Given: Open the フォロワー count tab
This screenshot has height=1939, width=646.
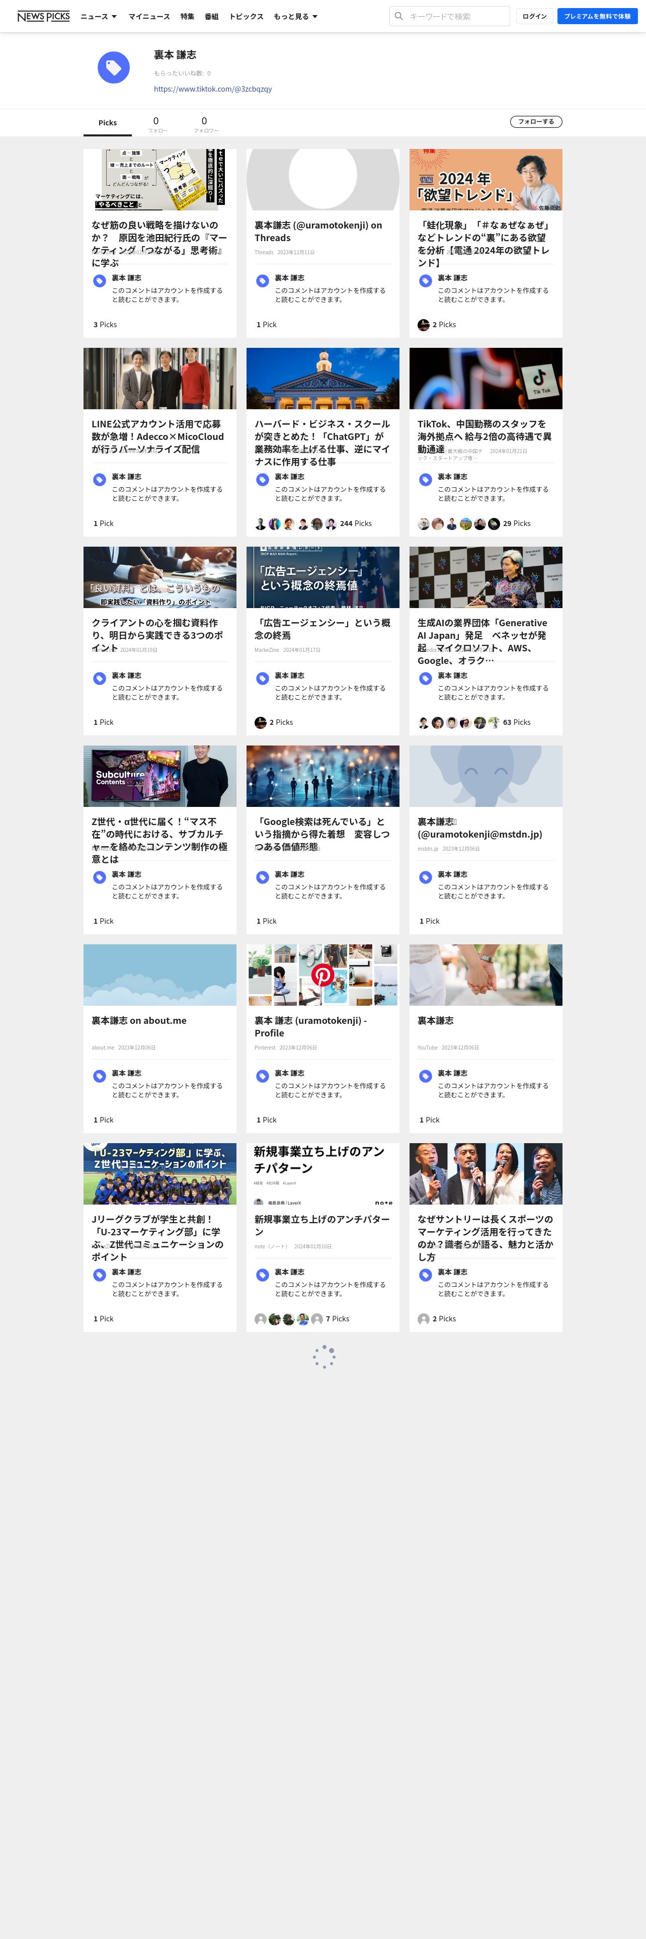Looking at the screenshot, I should pyautogui.click(x=205, y=124).
